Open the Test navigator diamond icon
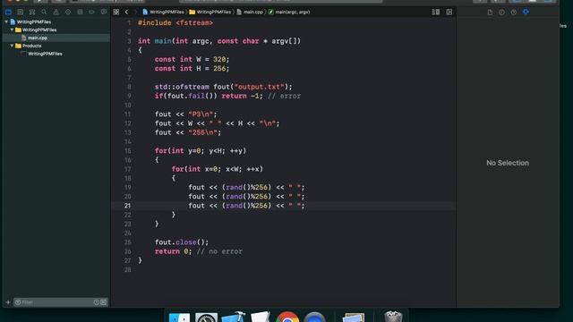Viewport: 573px width, 322px height. 68,12
